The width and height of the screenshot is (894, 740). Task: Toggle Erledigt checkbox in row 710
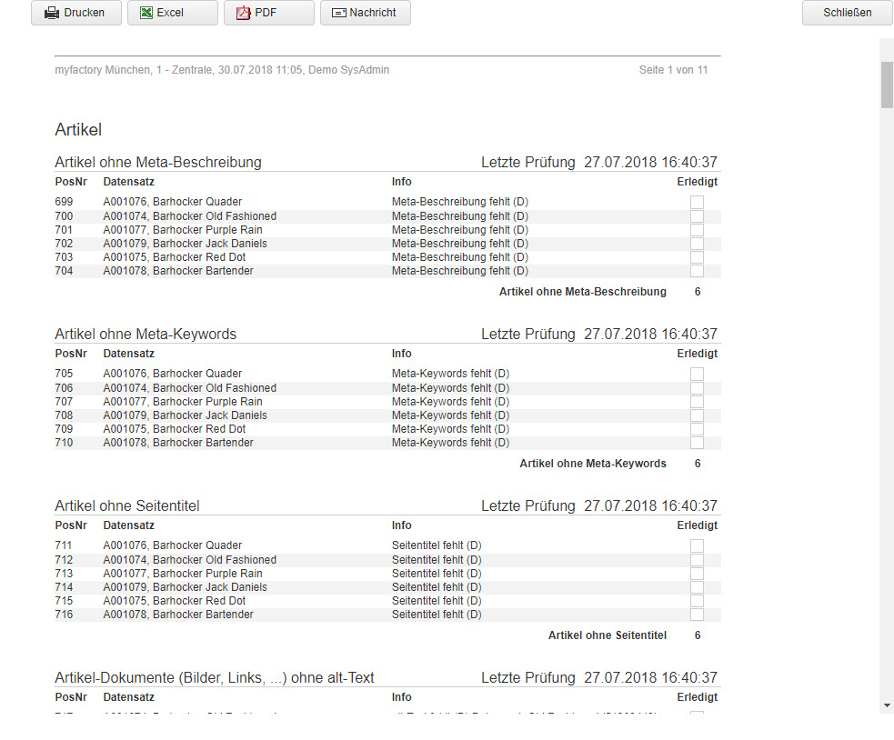point(697,443)
